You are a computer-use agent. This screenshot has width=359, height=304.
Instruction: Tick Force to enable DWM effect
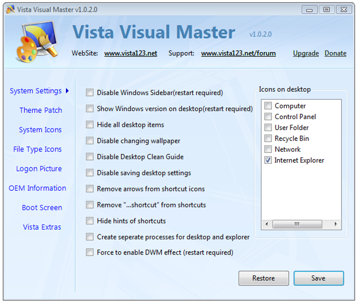point(90,252)
